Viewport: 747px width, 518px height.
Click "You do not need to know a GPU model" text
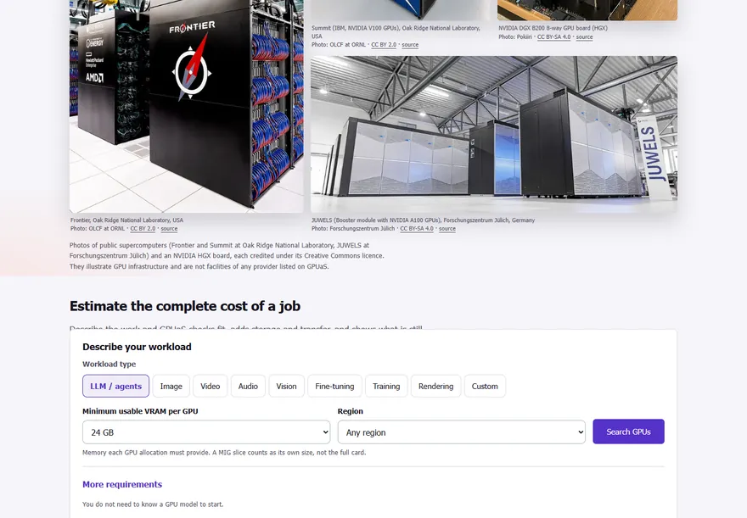coord(153,504)
